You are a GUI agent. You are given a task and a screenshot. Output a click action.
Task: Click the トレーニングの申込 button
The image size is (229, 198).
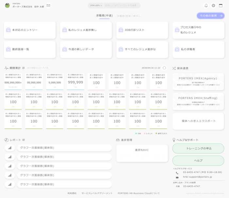click(x=198, y=148)
